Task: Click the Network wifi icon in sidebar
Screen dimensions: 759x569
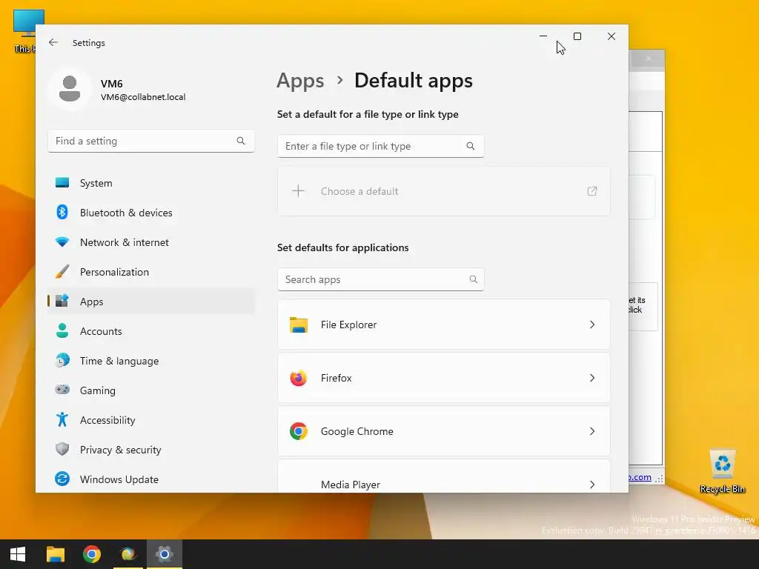Action: click(62, 242)
